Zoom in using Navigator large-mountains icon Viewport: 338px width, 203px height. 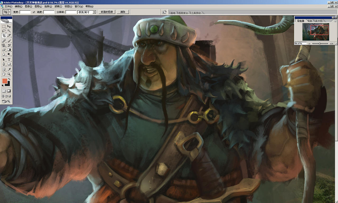pyautogui.click(x=331, y=43)
